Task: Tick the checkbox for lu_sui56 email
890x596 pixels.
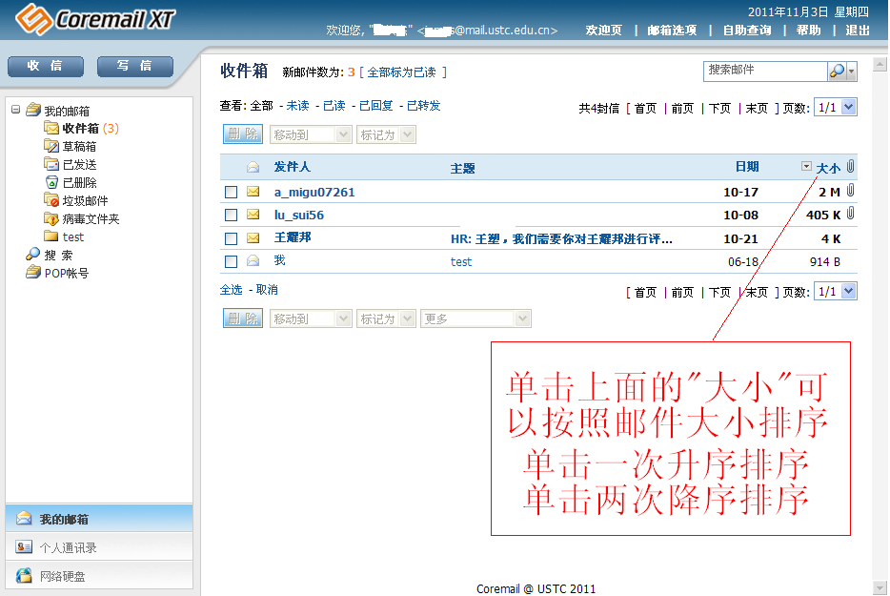Action: [x=231, y=216]
